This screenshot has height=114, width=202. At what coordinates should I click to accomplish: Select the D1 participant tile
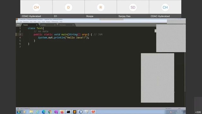68,9
